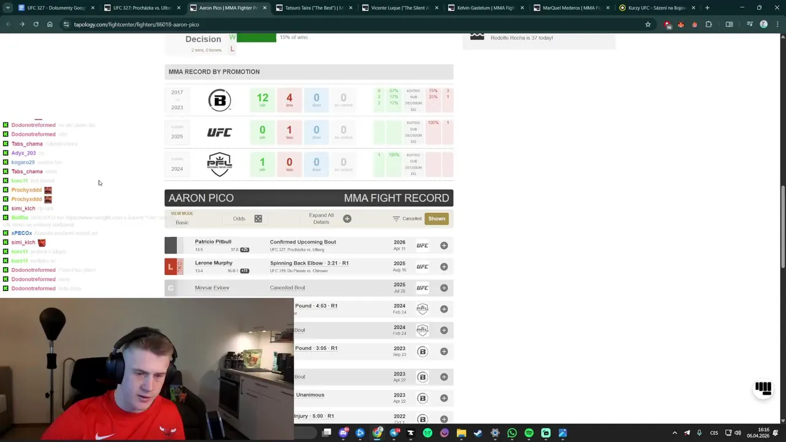Viewport: 786px width, 442px height.
Task: Select the Odds view option
Action: [239, 219]
